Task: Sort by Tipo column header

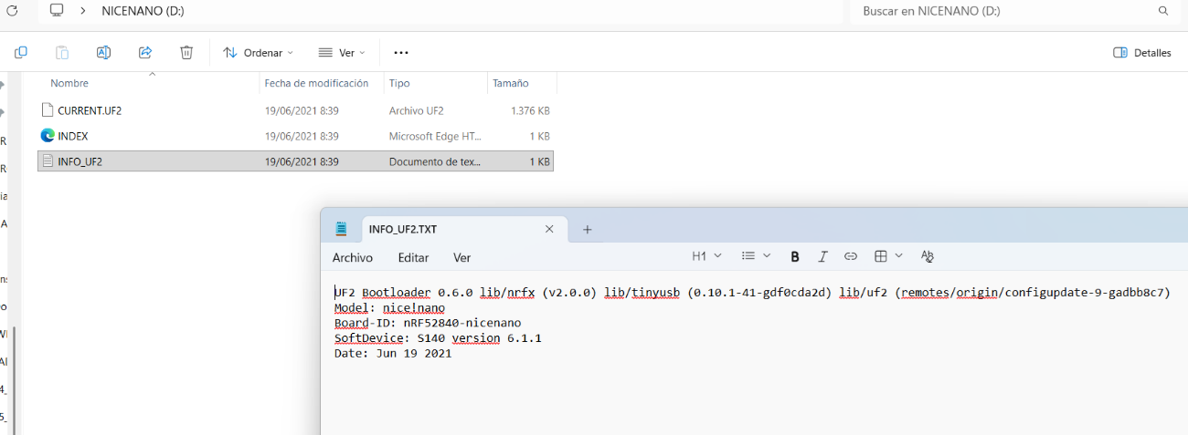Action: 399,83
